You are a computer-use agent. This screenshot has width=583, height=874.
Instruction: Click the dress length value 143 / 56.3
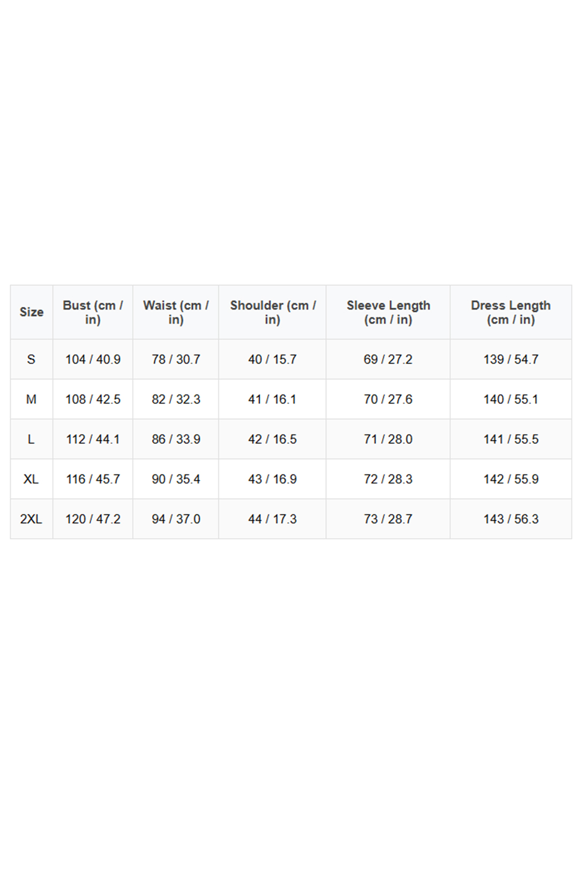point(511,519)
